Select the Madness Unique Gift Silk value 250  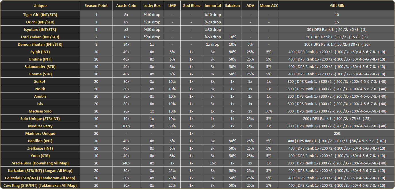pyautogui.click(x=337, y=133)
